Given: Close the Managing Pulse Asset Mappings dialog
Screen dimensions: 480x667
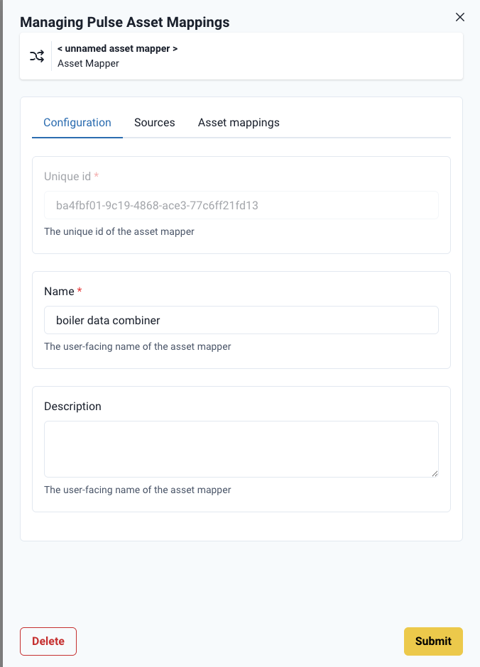Looking at the screenshot, I should [459, 16].
